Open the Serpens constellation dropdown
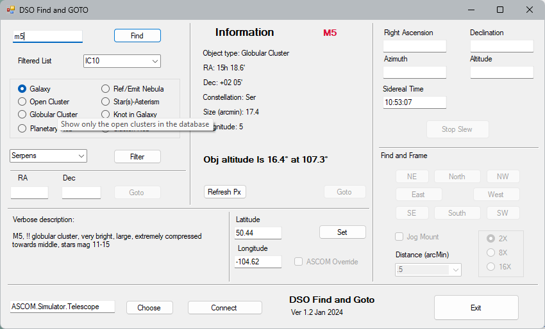The height and width of the screenshot is (329, 545). point(48,156)
